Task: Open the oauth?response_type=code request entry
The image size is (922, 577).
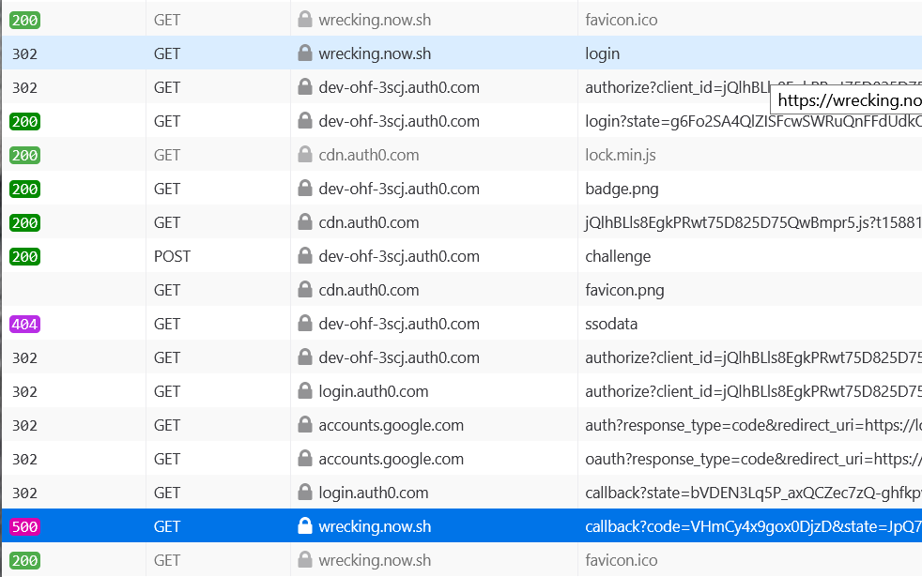Action: (753, 460)
